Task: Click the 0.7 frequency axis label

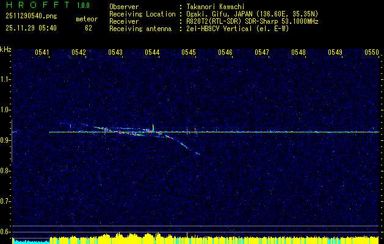Action: click(5, 201)
